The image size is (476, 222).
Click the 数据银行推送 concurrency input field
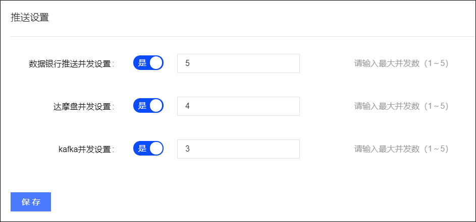coord(238,63)
